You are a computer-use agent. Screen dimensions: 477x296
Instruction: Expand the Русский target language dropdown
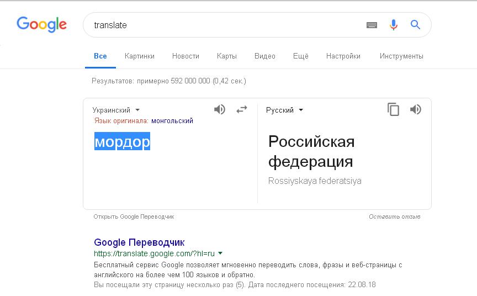click(284, 110)
